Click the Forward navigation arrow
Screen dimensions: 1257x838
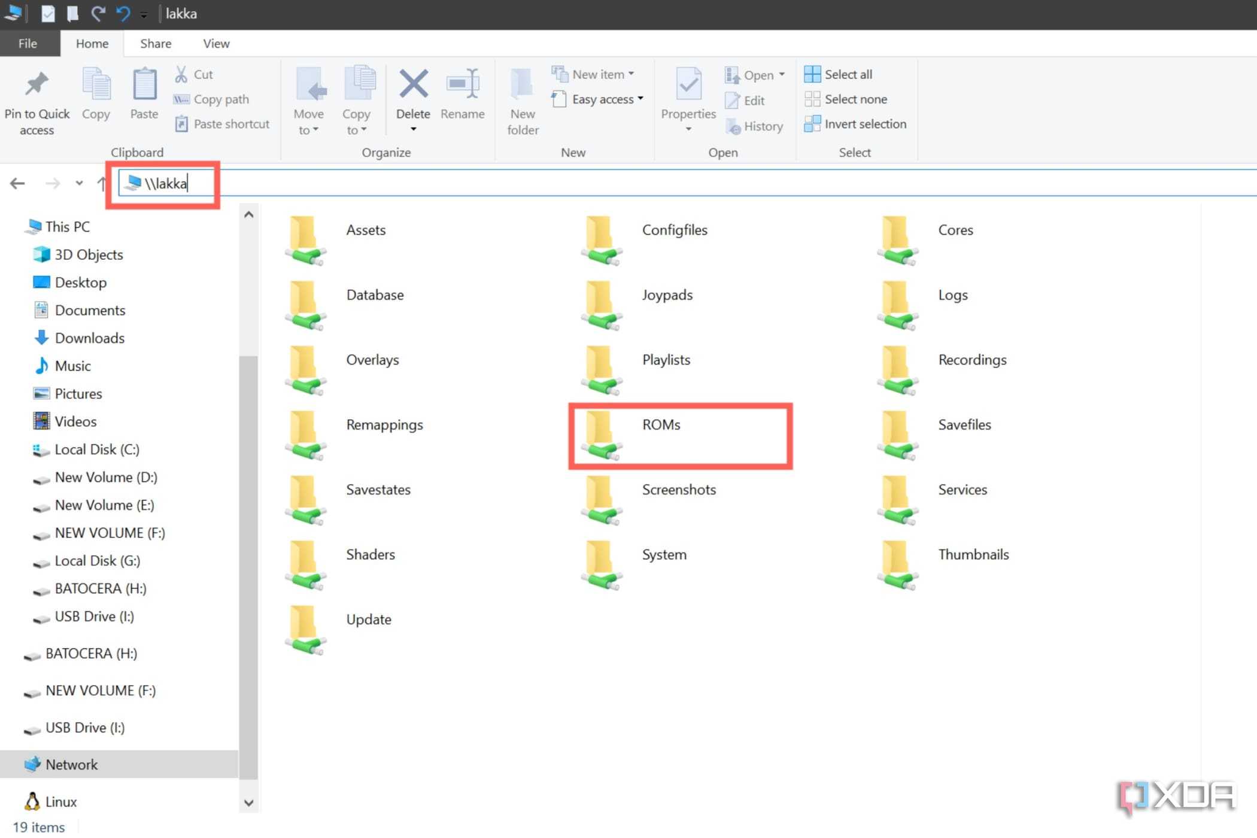pos(53,183)
